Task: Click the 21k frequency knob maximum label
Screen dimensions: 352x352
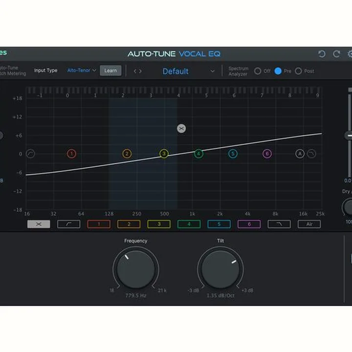Action: click(x=162, y=290)
